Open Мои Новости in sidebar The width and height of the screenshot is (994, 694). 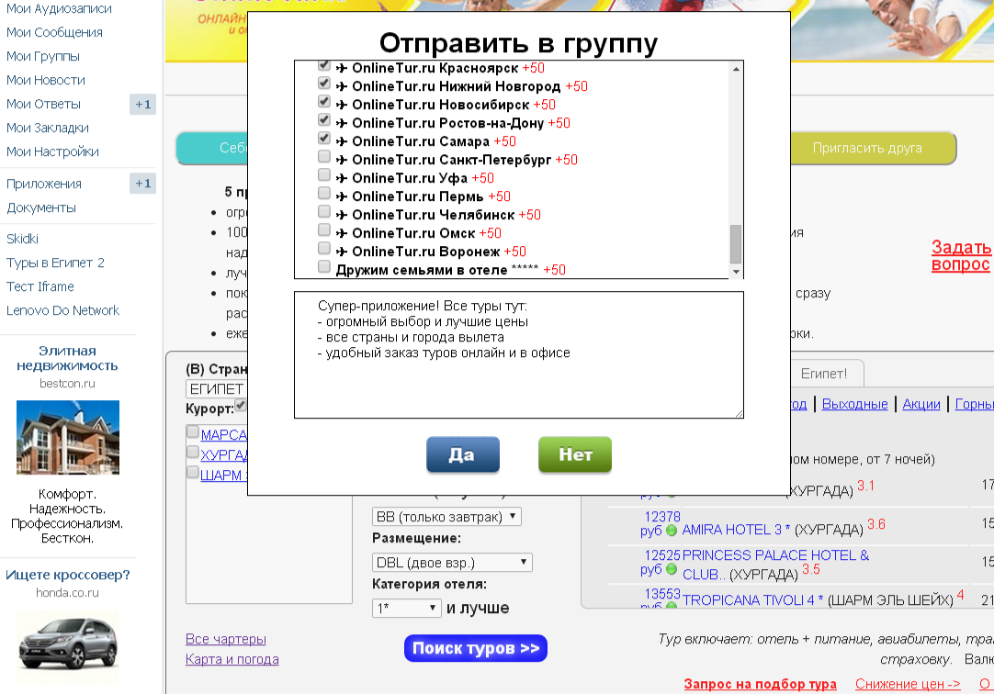click(46, 81)
